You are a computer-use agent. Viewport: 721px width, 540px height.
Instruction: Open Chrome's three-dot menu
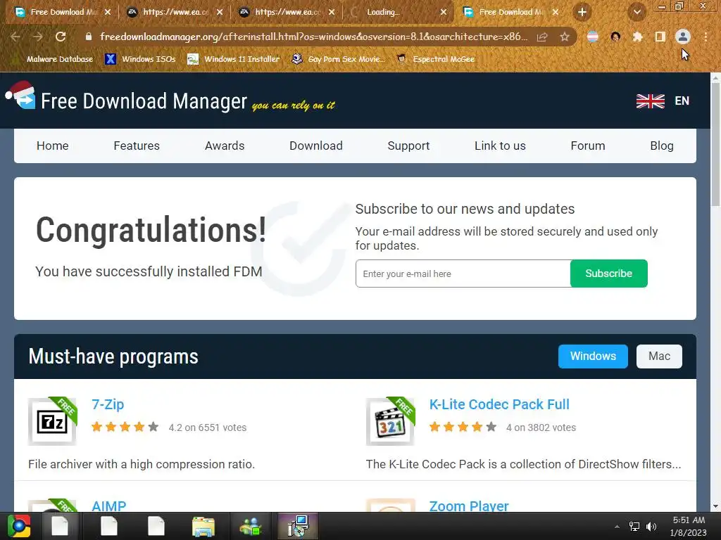[x=706, y=37]
